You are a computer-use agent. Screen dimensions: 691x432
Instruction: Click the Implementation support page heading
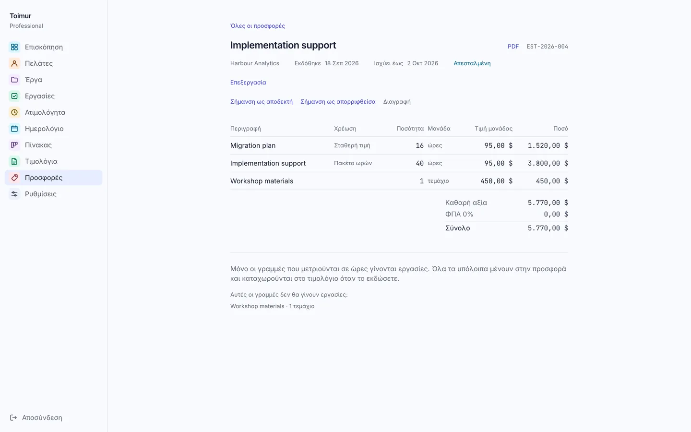click(x=283, y=45)
